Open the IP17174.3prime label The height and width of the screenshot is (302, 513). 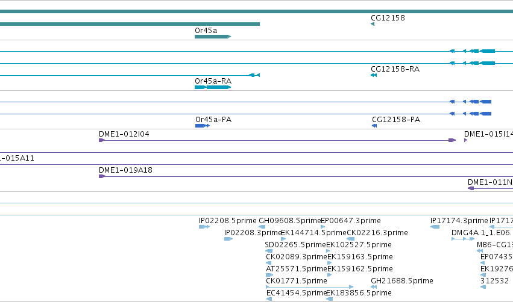(459, 221)
